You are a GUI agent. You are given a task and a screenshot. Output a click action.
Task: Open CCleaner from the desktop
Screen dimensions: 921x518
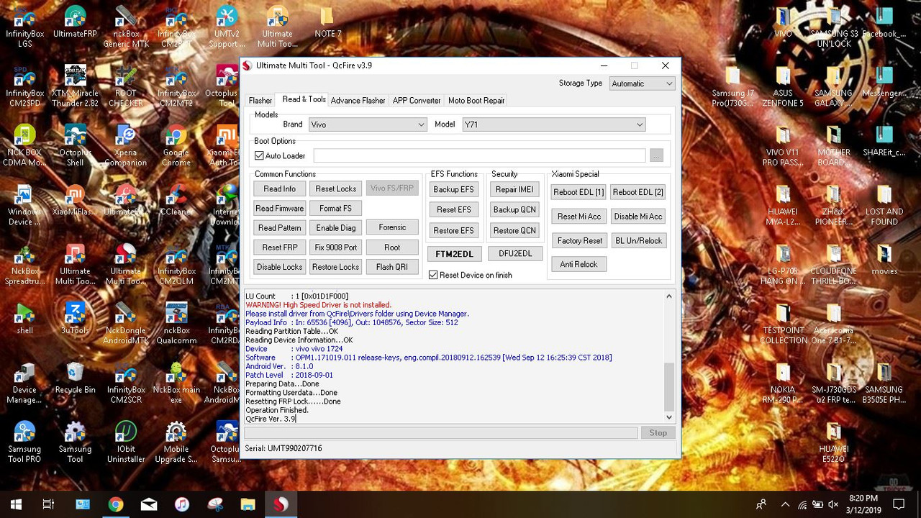176,201
